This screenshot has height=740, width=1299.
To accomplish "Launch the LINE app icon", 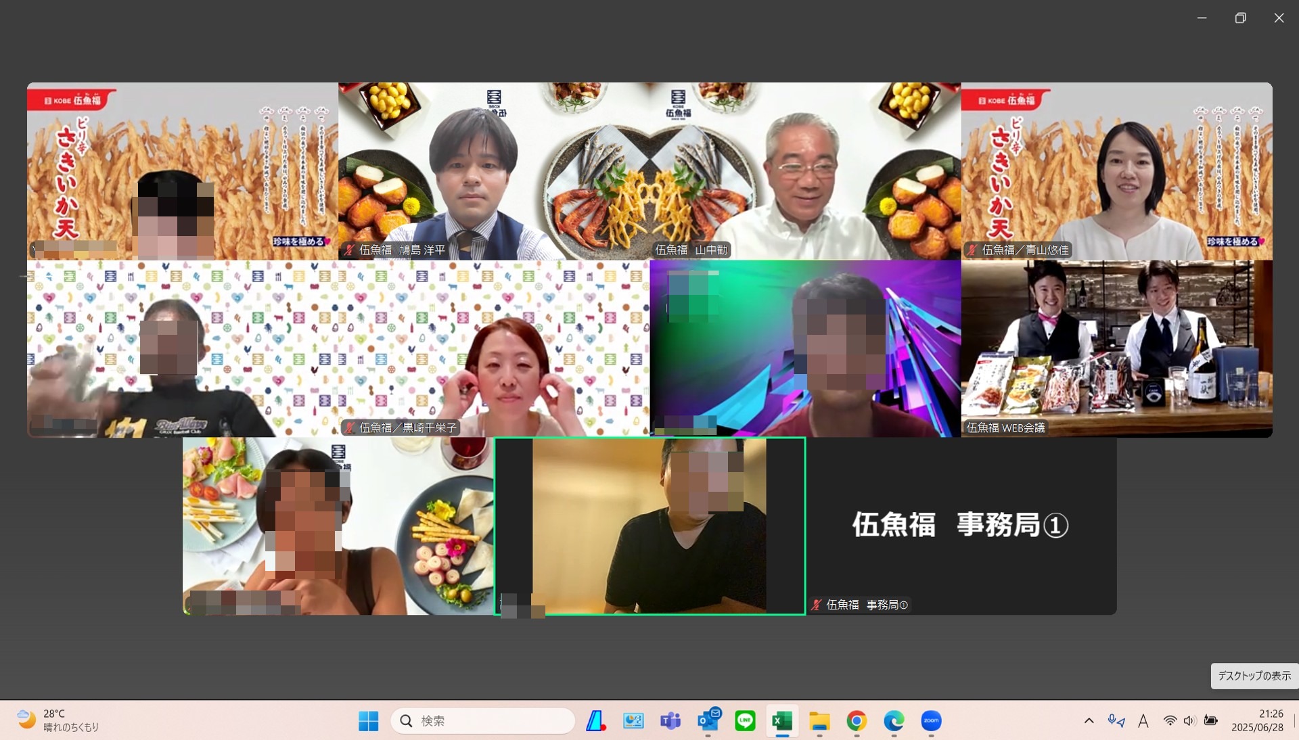I will 745,721.
